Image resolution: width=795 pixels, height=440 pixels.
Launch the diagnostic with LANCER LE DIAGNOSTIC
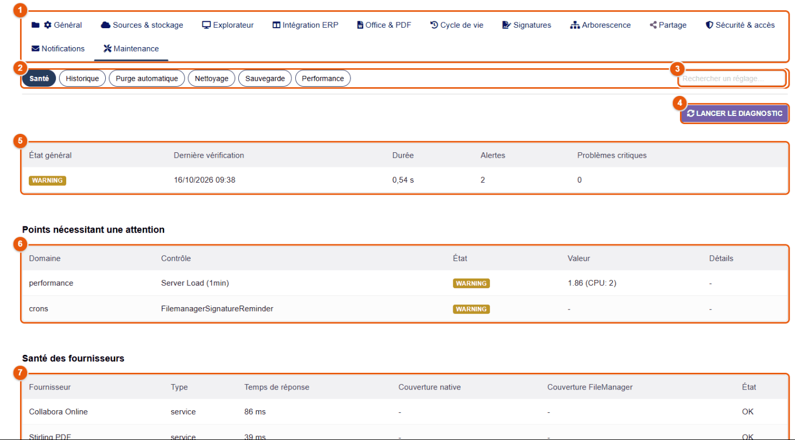click(x=734, y=113)
